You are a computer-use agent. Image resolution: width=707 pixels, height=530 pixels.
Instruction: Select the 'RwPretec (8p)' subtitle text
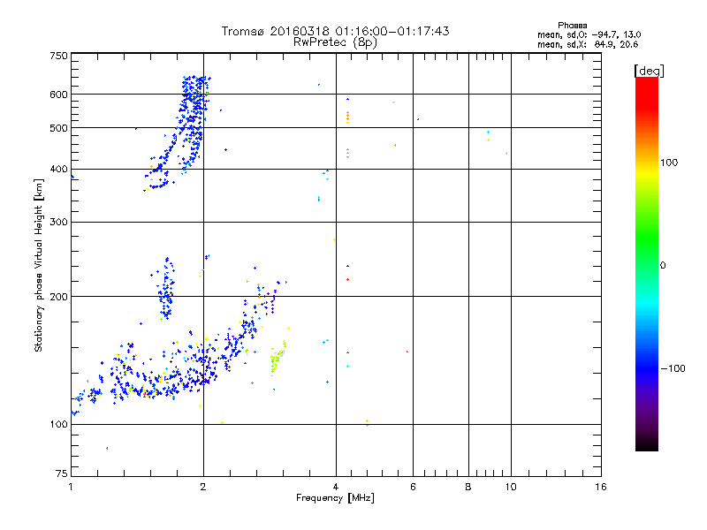[335, 42]
